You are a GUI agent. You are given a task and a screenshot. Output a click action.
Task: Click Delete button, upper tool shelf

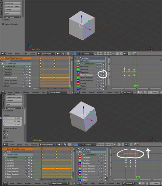[12, 10]
